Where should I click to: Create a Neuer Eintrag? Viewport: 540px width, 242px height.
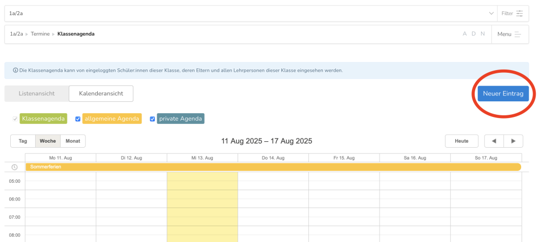pyautogui.click(x=503, y=93)
